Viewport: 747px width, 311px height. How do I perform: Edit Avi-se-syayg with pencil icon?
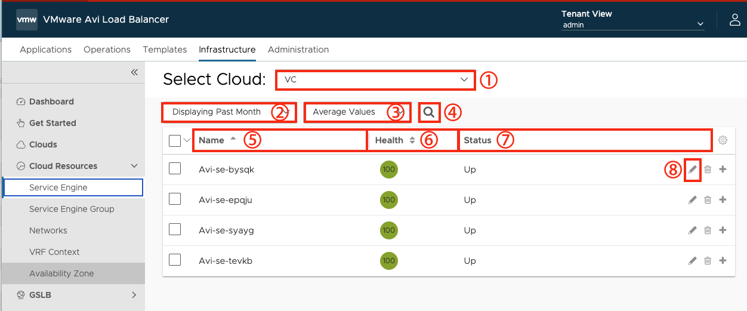coord(692,230)
